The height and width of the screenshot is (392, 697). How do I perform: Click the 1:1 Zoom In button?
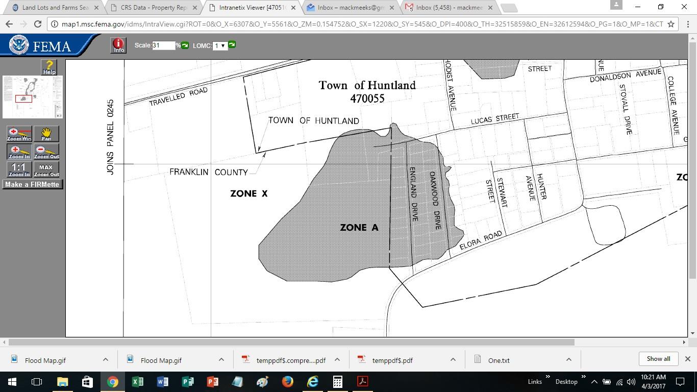19,169
